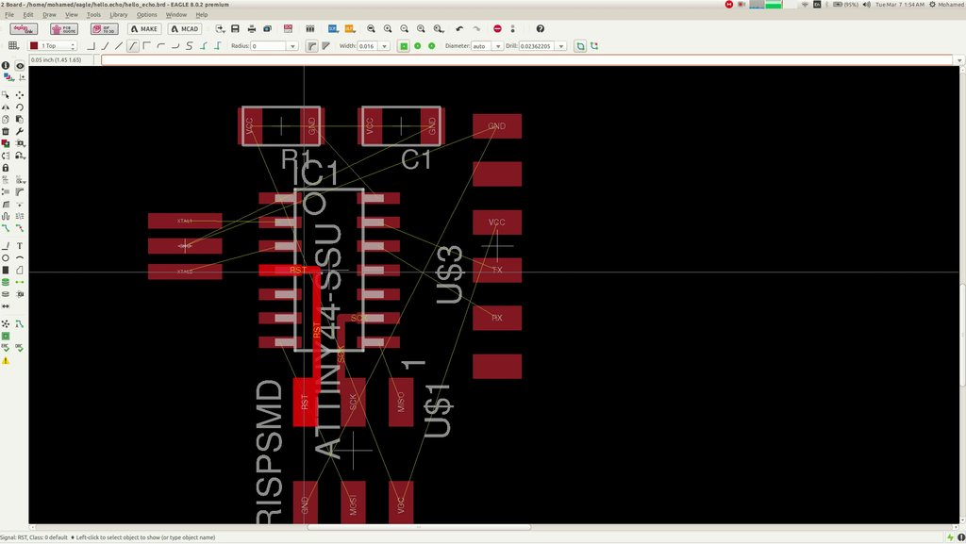
Task: Undo the last action
Action: pyautogui.click(x=459, y=29)
